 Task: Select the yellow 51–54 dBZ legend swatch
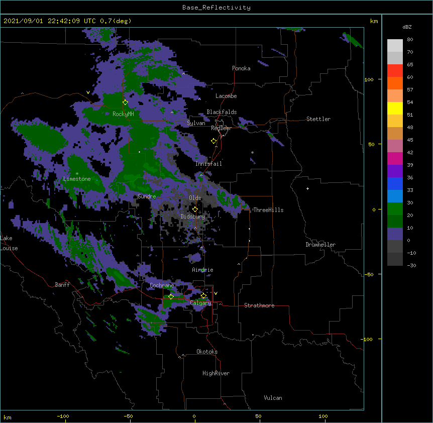[x=395, y=108]
